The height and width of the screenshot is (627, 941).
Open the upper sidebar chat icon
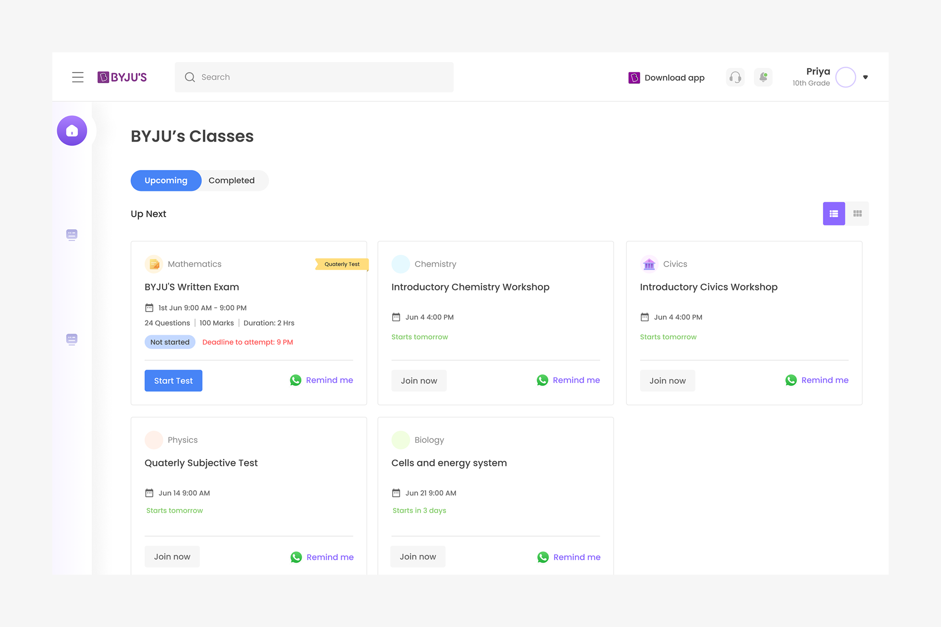pyautogui.click(x=72, y=235)
